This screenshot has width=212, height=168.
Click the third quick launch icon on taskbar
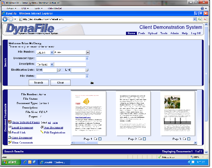tap(34, 162)
